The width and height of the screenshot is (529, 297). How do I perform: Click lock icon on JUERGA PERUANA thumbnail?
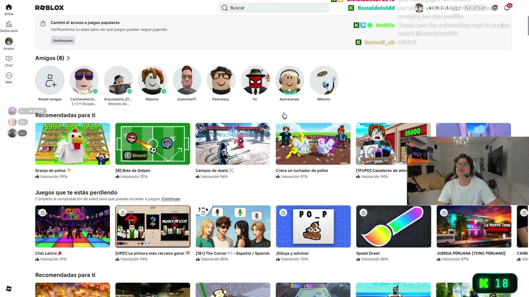443,213
